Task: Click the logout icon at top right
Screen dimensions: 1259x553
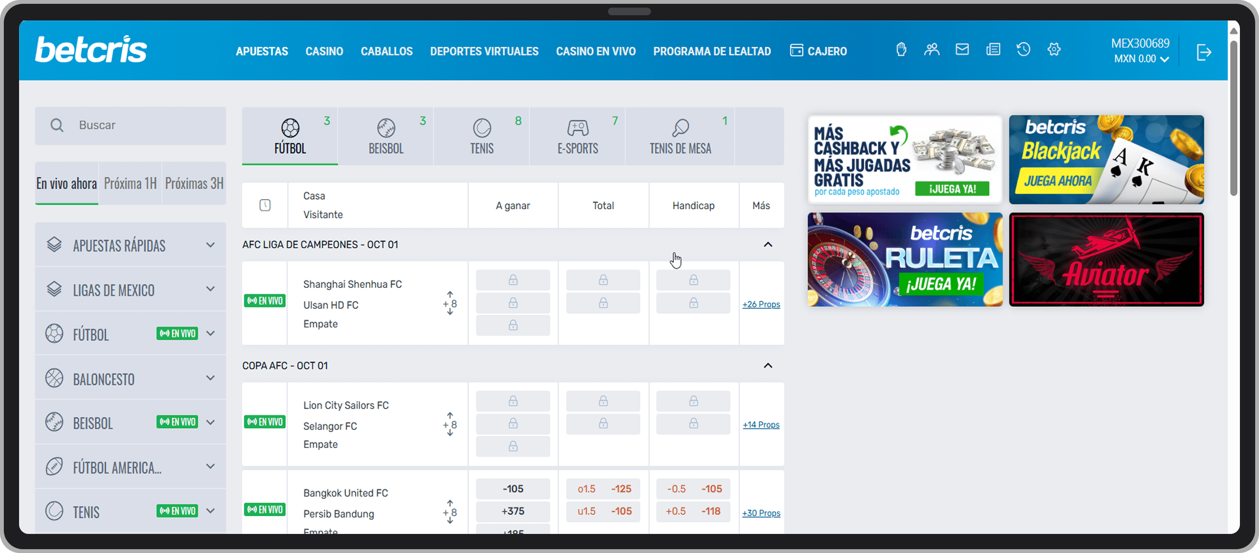Action: point(1204,52)
